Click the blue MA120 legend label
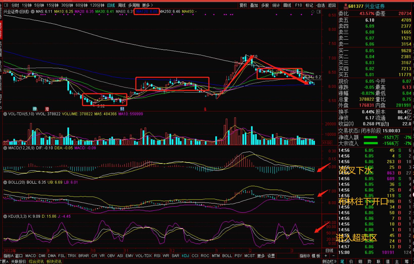Viewport: 414px width, 264px height. tap(147, 12)
